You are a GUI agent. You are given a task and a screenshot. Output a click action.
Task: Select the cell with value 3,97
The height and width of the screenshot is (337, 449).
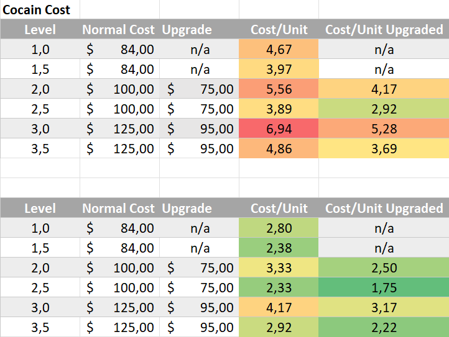[x=279, y=70]
